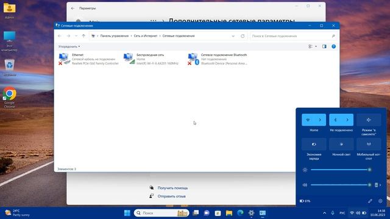Click battery 61% indicator in quick settings

tap(305, 201)
